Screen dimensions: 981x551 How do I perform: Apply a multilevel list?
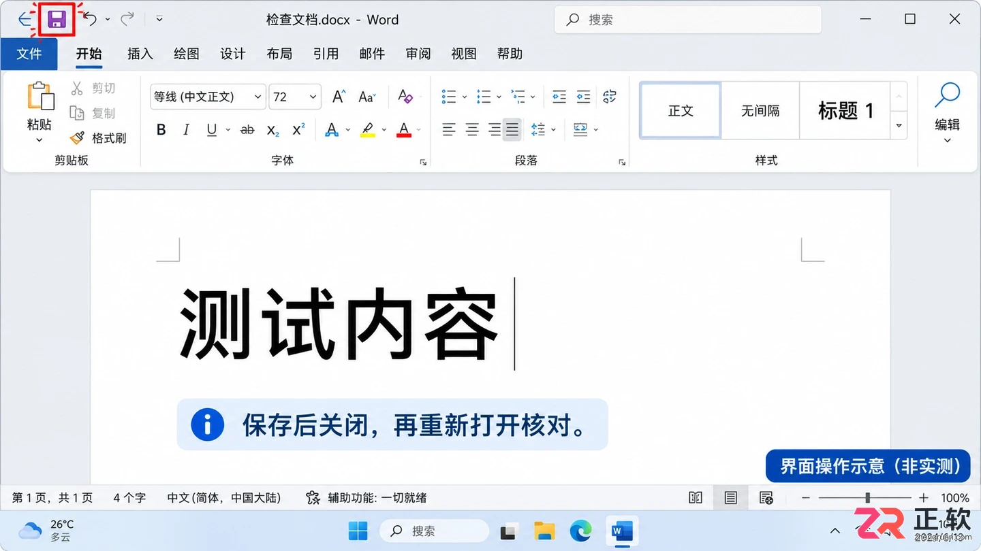(x=518, y=97)
